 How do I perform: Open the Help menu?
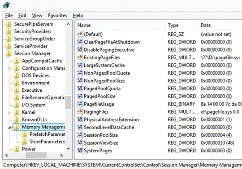pyautogui.click(x=78, y=15)
